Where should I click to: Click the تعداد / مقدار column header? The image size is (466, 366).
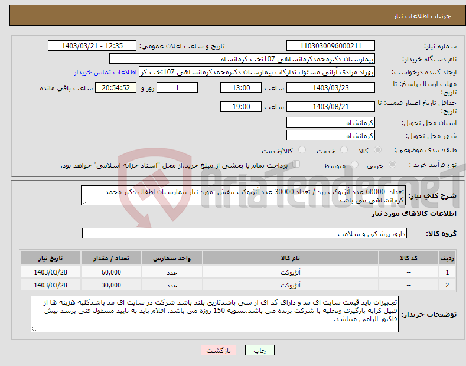click(111, 258)
